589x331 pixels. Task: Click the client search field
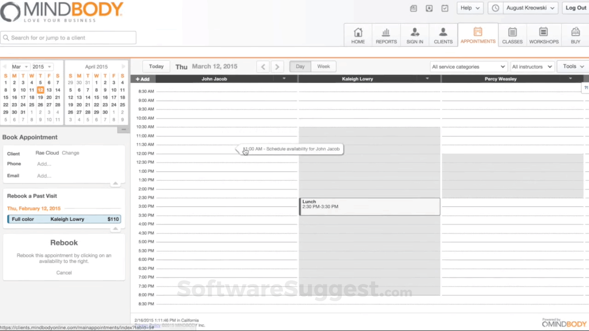coord(69,37)
